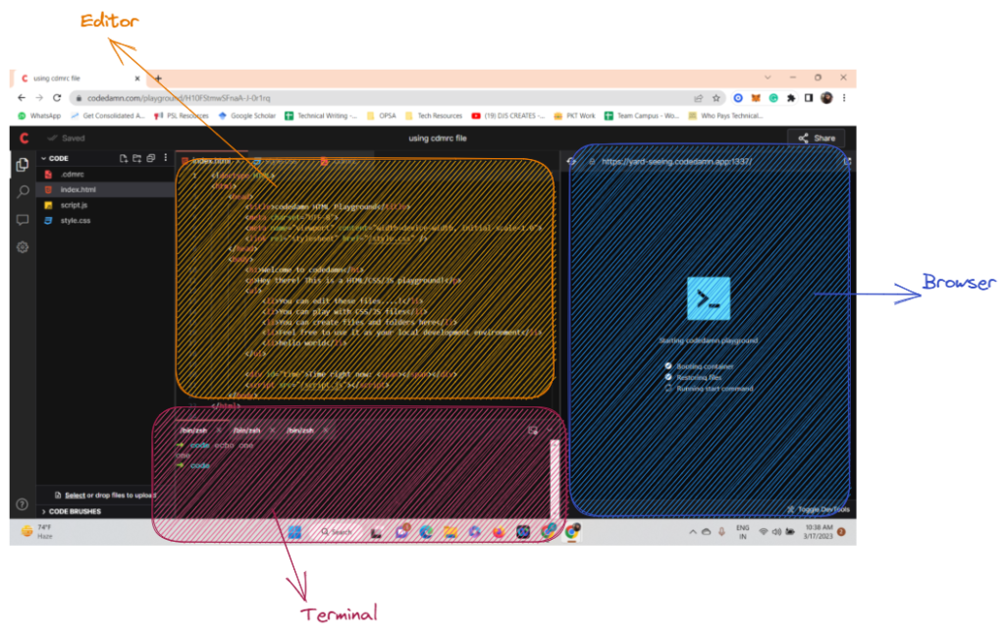Open the terminal panel chevron dropdown
This screenshot has height=635, width=1005.
550,431
